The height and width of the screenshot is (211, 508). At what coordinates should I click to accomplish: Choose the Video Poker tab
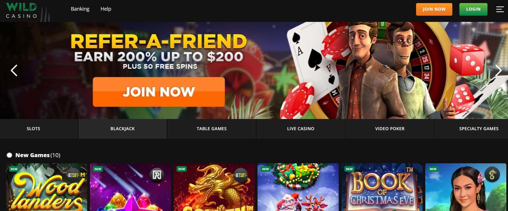(x=390, y=129)
